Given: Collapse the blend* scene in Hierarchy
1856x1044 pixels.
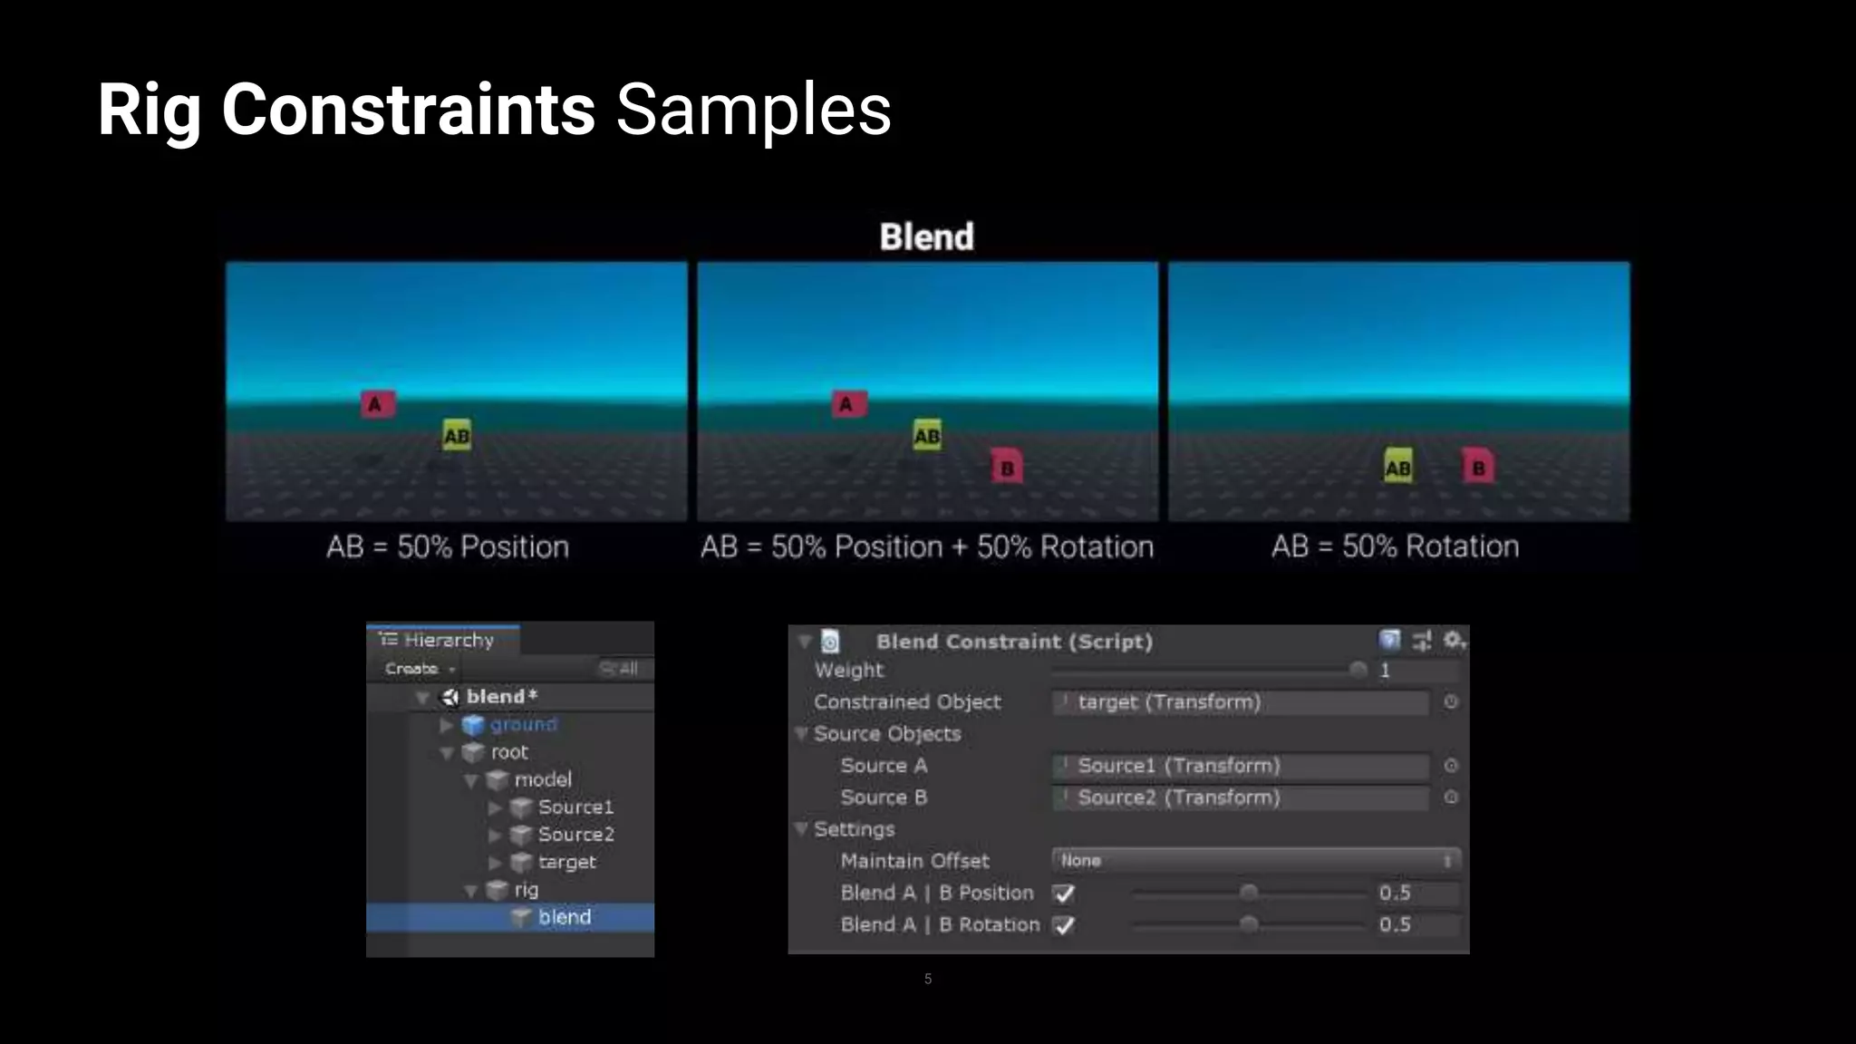Looking at the screenshot, I should 422,698.
